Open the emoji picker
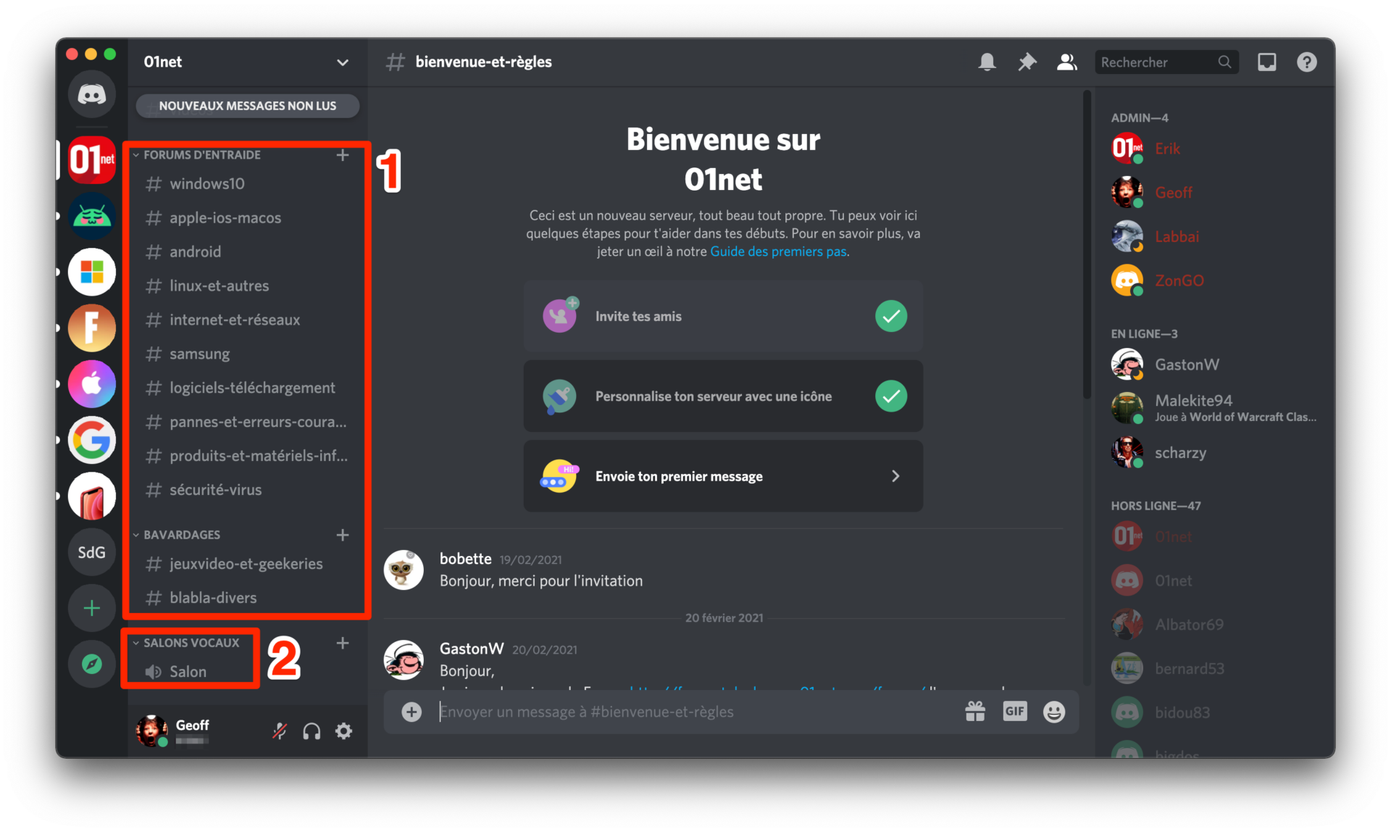This screenshot has height=832, width=1391. 1054,712
